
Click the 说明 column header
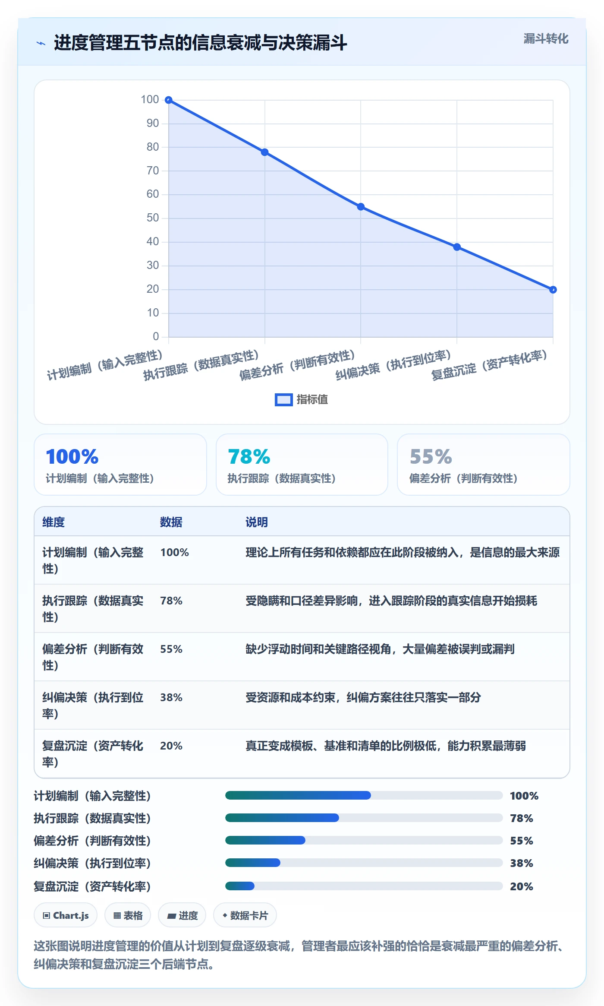pyautogui.click(x=257, y=522)
